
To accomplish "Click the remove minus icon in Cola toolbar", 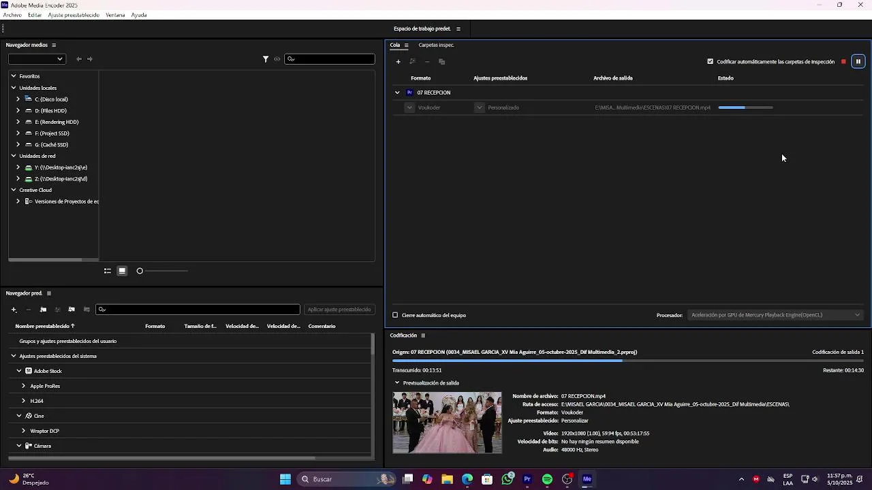I will tap(427, 62).
